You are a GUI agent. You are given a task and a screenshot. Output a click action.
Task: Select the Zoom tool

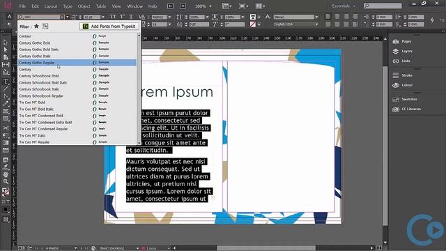(x=6, y=181)
